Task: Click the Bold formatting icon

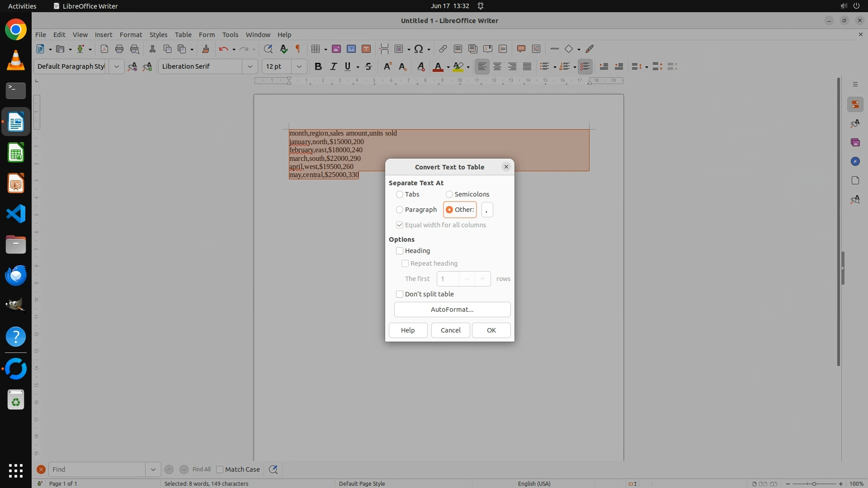Action: (x=318, y=66)
